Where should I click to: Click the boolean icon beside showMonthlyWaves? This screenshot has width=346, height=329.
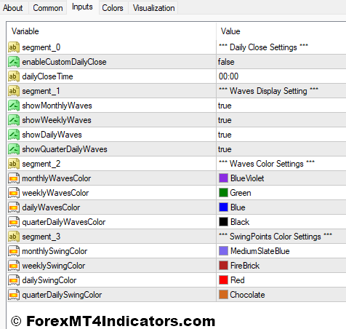pos(14,106)
